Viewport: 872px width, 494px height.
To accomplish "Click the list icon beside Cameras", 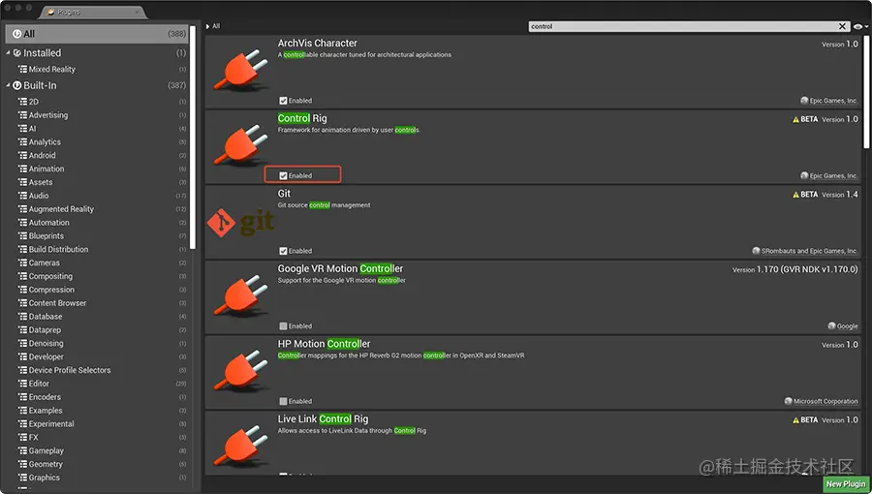I will pos(23,262).
